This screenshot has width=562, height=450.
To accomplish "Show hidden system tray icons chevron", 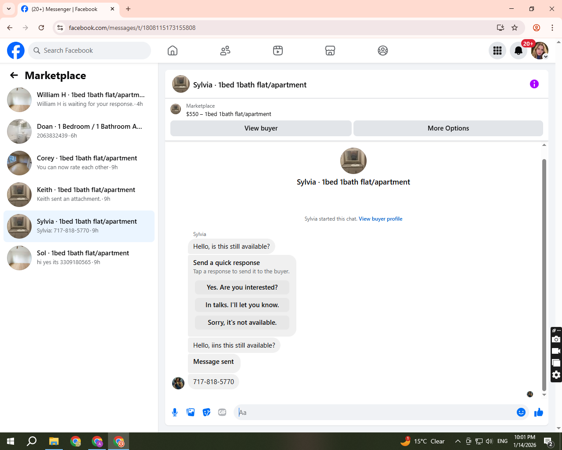I will point(458,441).
